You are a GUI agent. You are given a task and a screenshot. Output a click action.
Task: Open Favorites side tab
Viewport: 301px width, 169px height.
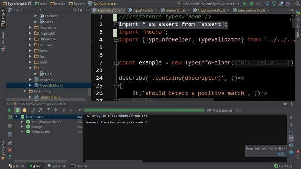click(3, 151)
